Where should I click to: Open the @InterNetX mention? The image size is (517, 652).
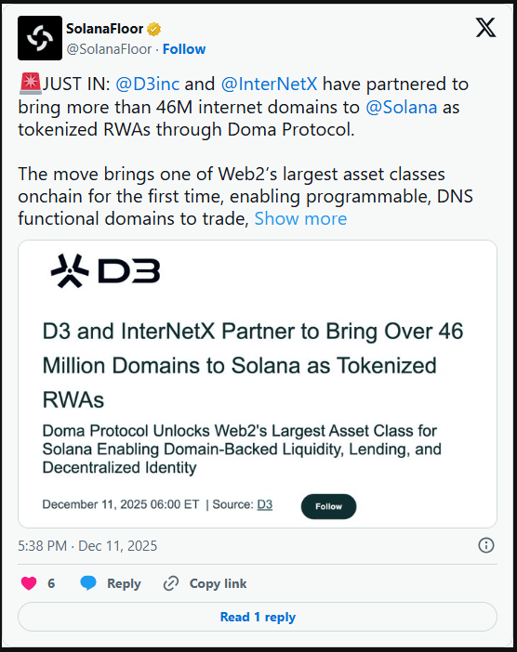click(x=269, y=84)
